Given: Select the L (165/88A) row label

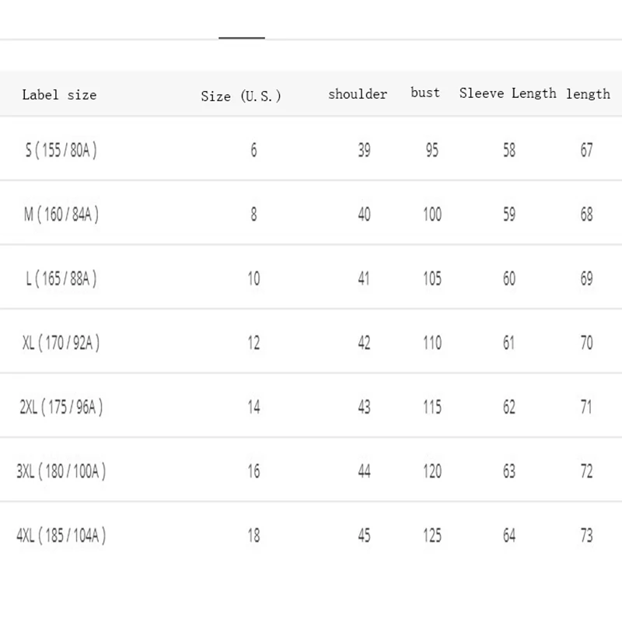Looking at the screenshot, I should (61, 278).
